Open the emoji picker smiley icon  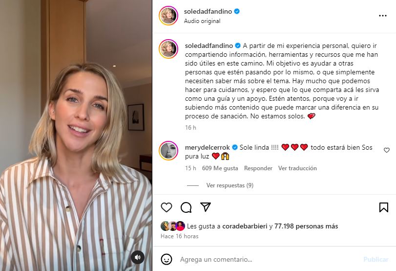[167, 259]
